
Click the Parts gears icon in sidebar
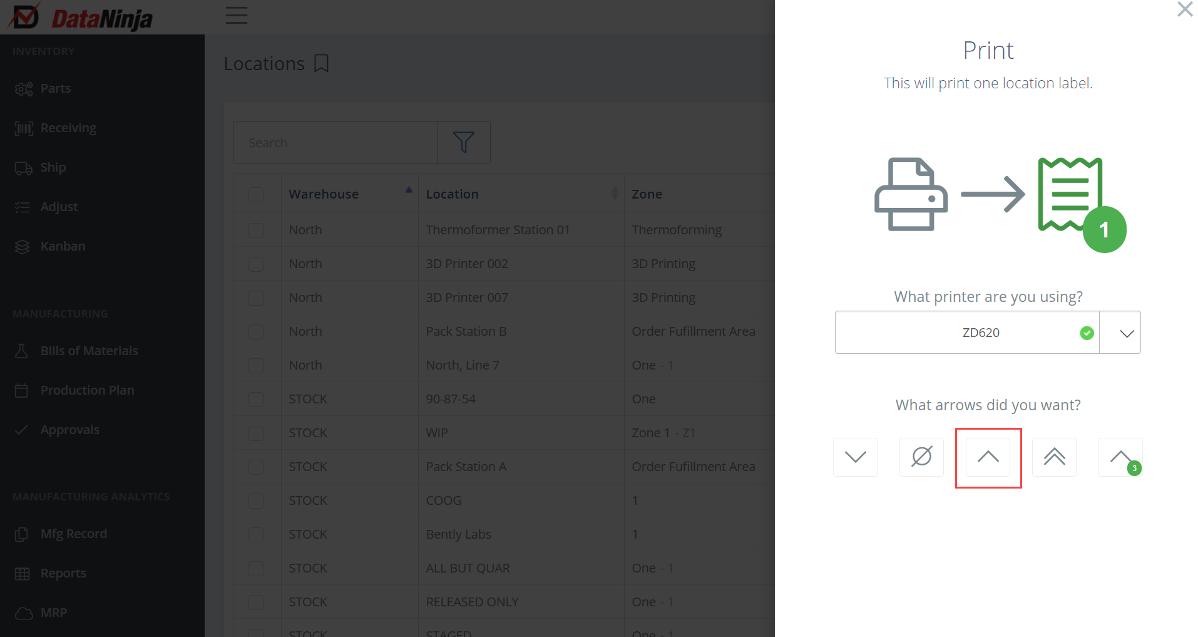point(24,89)
